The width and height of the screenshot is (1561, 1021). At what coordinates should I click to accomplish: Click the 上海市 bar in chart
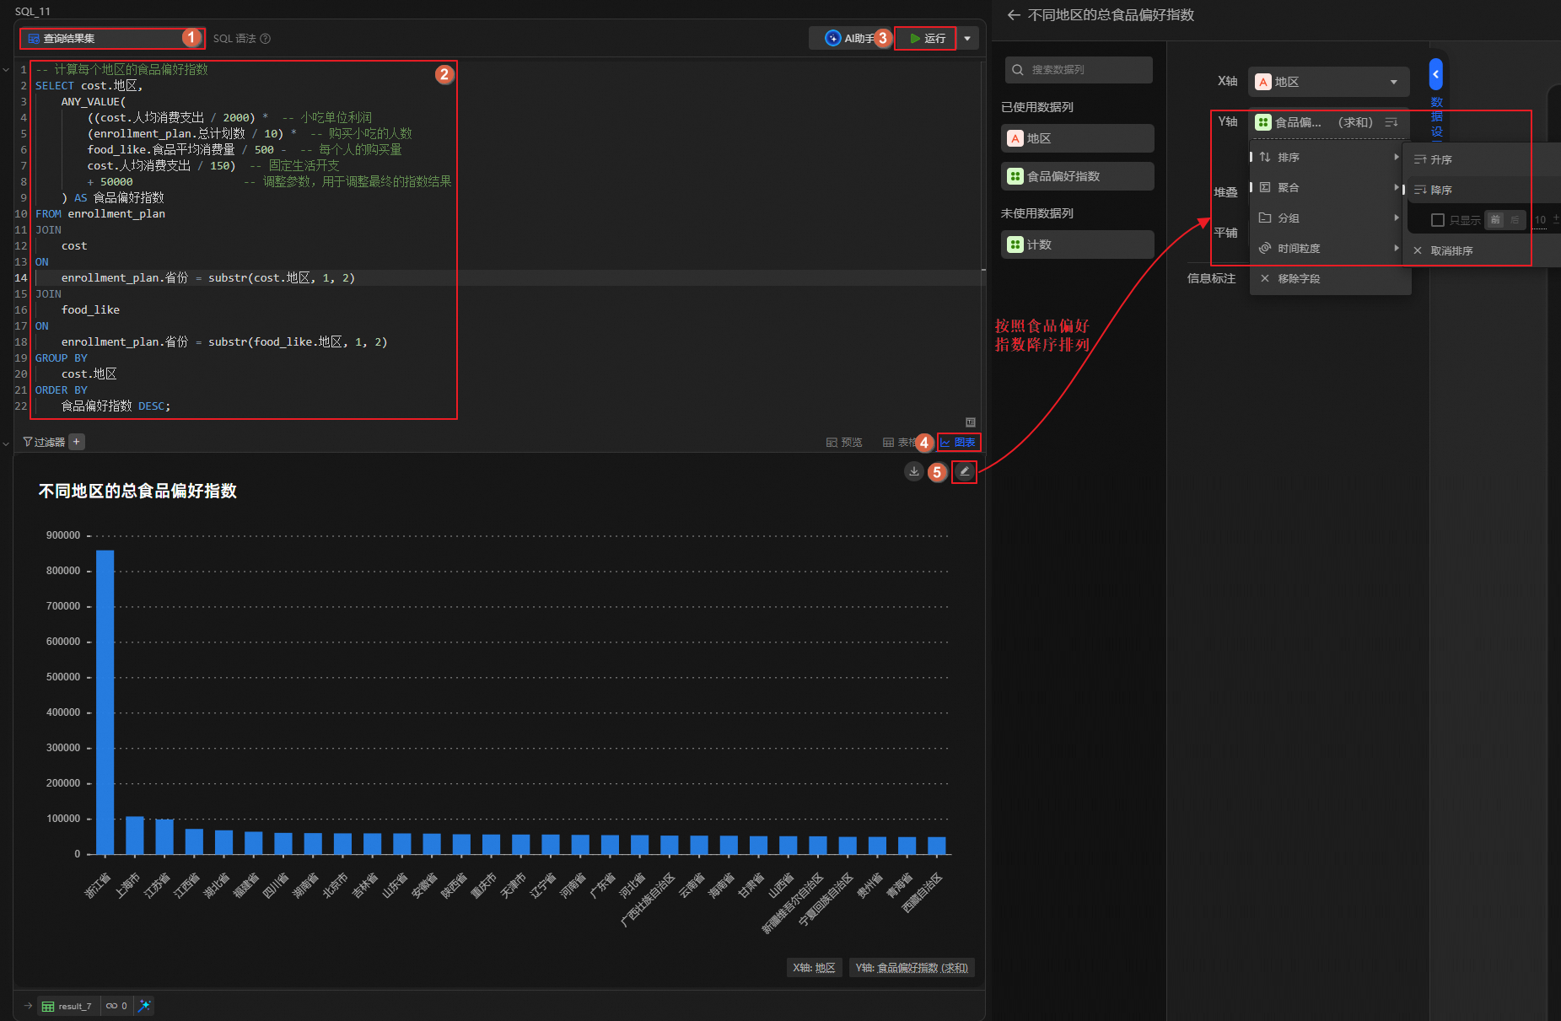point(135,835)
